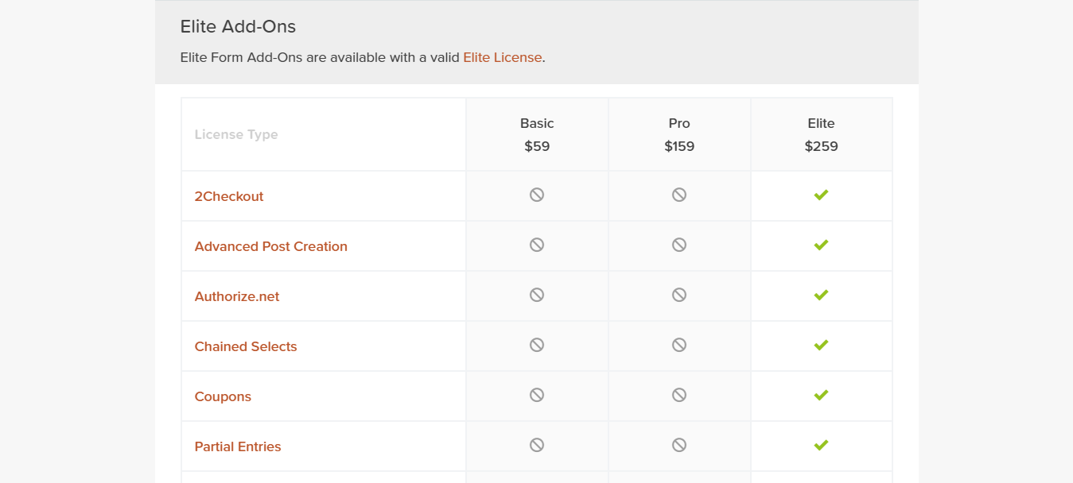The width and height of the screenshot is (1073, 483).
Task: Click the Elite checkmark for 2Checkout
Action: pyautogui.click(x=821, y=195)
